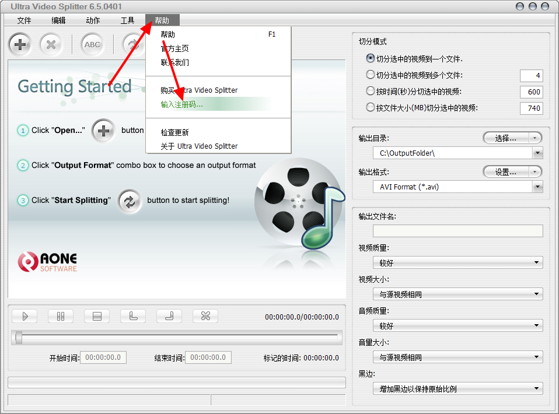Click the Remove (X) toolbar button

(51, 44)
